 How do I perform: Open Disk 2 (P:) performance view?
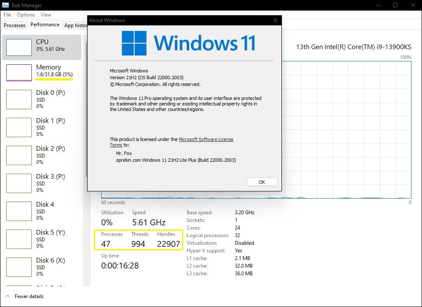tap(42, 155)
